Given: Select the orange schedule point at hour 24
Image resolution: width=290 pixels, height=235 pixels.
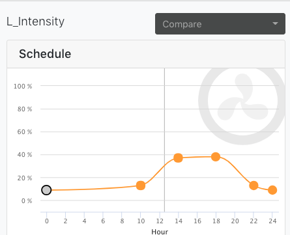Looking at the screenshot, I should (x=272, y=190).
